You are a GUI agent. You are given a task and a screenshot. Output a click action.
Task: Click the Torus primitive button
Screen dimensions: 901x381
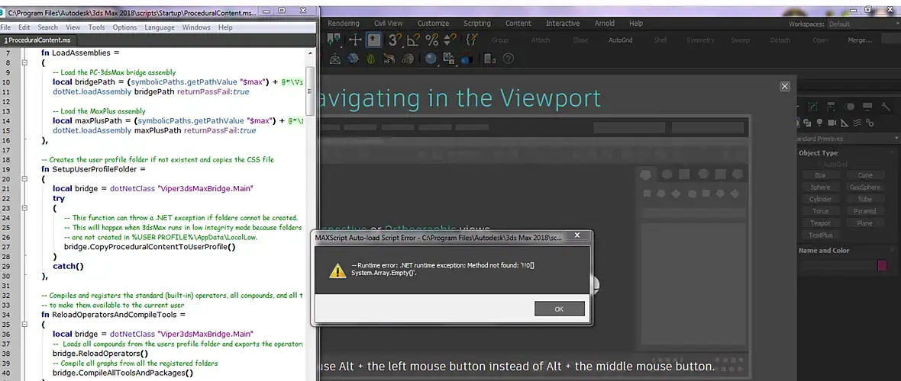pos(820,211)
